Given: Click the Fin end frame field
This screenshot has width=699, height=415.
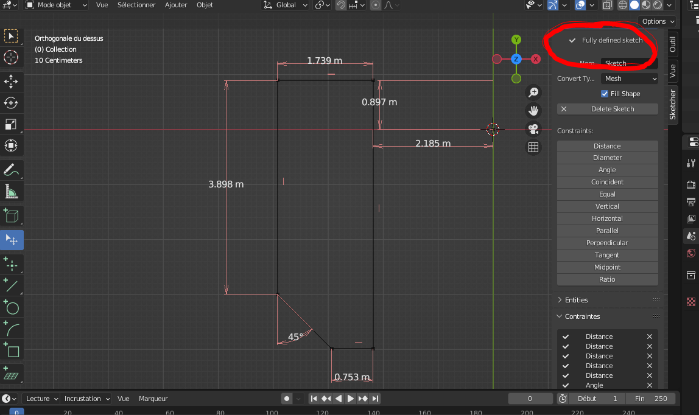Looking at the screenshot, I should 652,399.
